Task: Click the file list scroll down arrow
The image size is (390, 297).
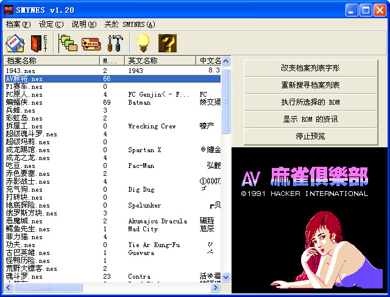Action: [226, 277]
